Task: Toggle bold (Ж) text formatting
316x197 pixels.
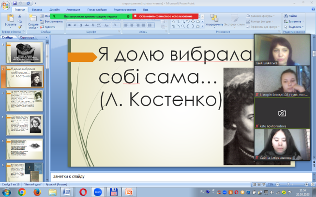Action: 69,25
